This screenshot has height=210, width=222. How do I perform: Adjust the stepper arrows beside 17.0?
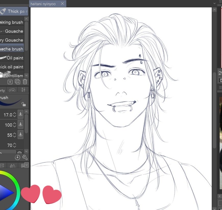tap(15, 115)
